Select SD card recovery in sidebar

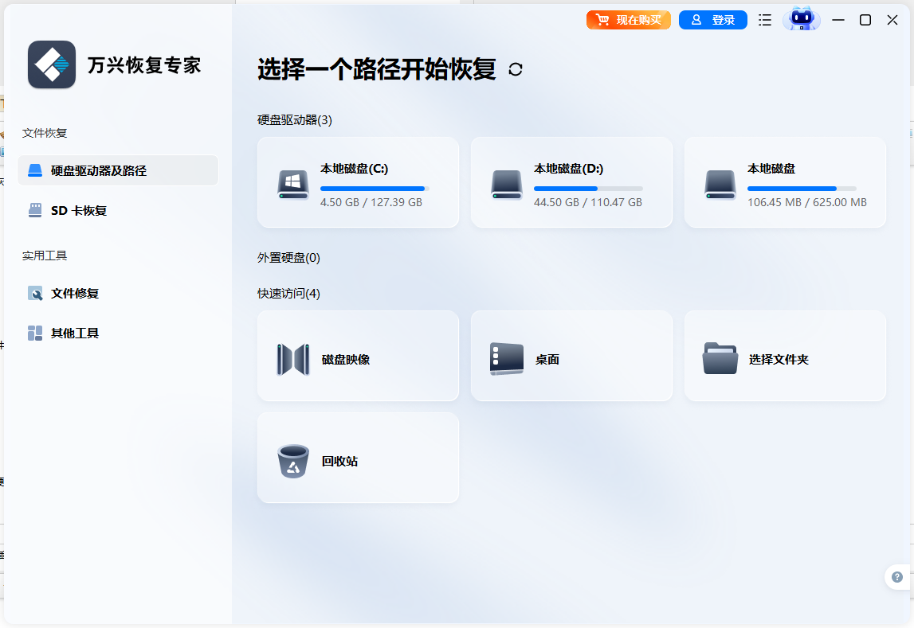pos(118,211)
